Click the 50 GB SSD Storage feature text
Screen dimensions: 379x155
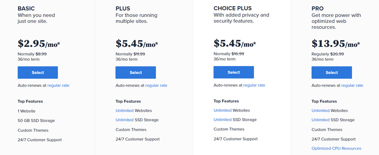36,121
